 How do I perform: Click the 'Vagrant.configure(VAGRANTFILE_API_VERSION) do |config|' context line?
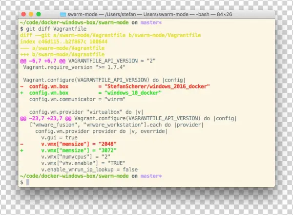[x=105, y=80]
